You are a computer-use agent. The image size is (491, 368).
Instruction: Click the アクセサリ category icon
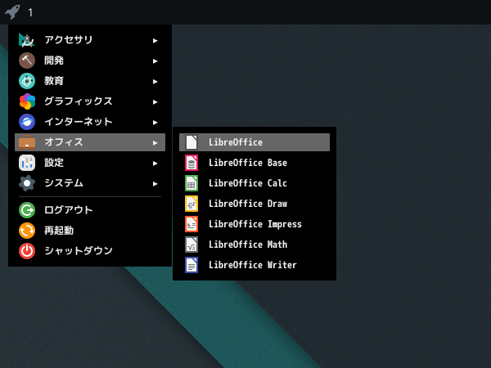click(27, 40)
